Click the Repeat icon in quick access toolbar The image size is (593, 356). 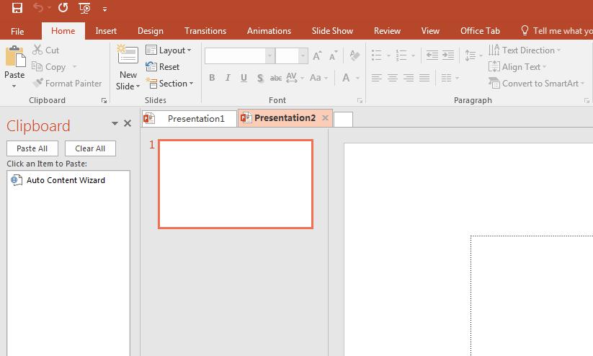point(63,7)
